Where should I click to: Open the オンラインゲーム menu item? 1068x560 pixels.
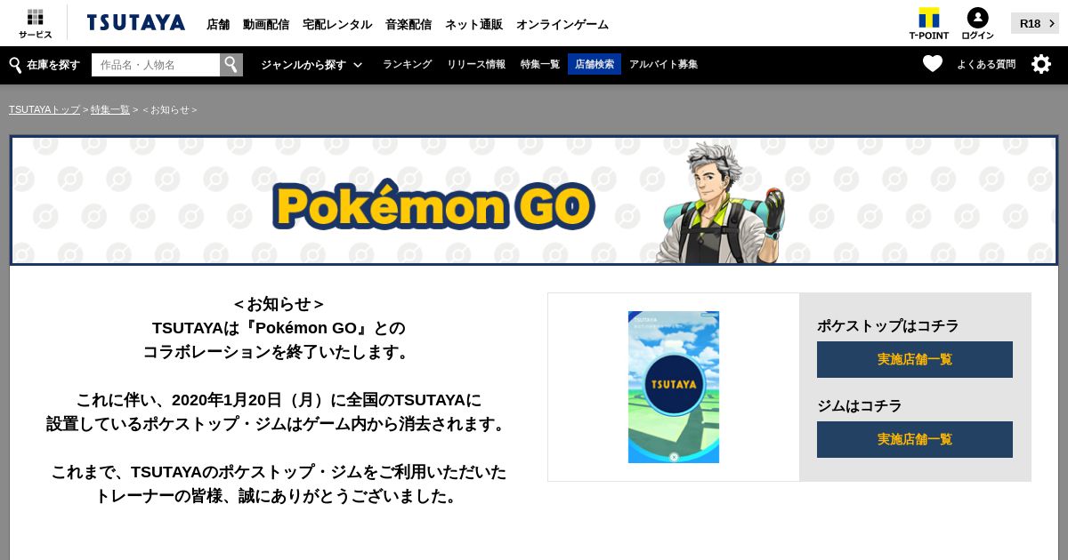tap(562, 24)
